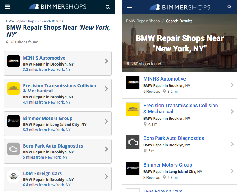This screenshot has width=237, height=192.
Task: Click BimmerShops logo in left header
Action: coord(57,7)
